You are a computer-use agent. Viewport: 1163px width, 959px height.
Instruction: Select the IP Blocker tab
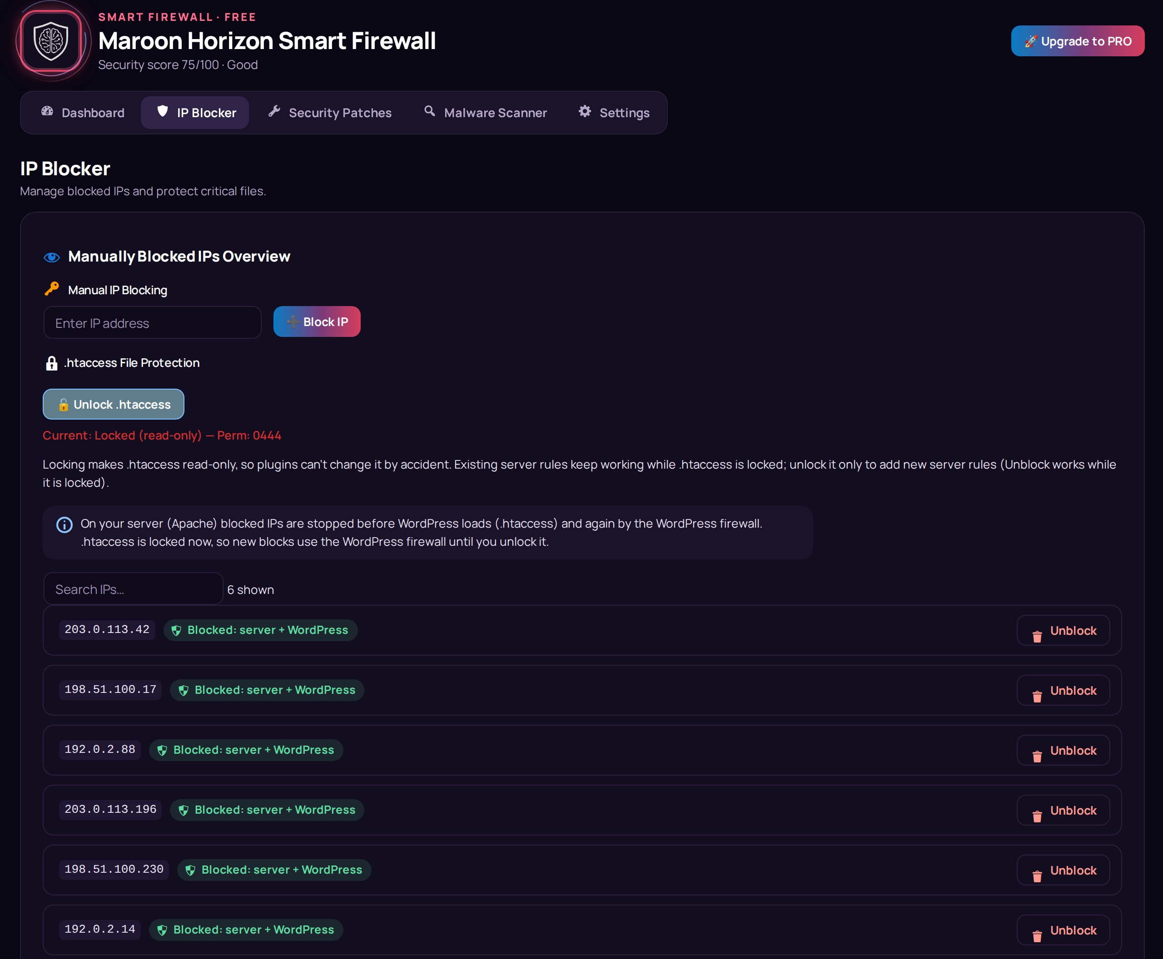pyautogui.click(x=195, y=113)
